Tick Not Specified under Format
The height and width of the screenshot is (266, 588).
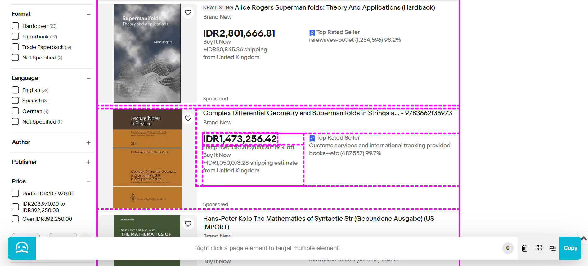(x=15, y=58)
